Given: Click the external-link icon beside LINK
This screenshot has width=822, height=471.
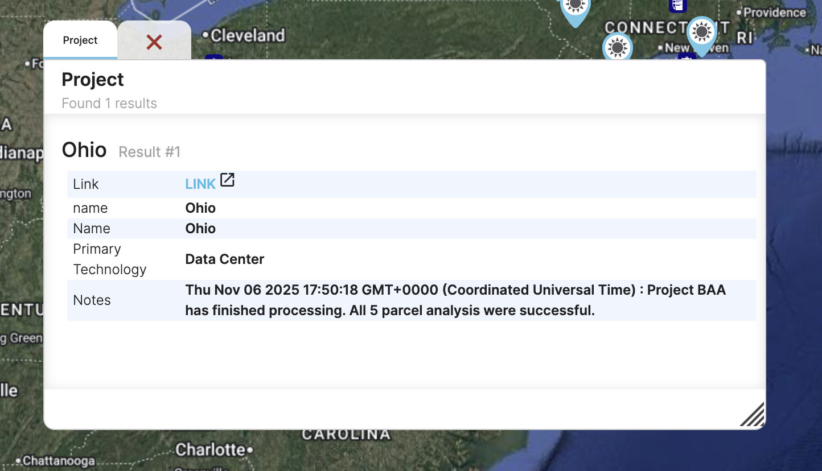Looking at the screenshot, I should click(x=227, y=180).
